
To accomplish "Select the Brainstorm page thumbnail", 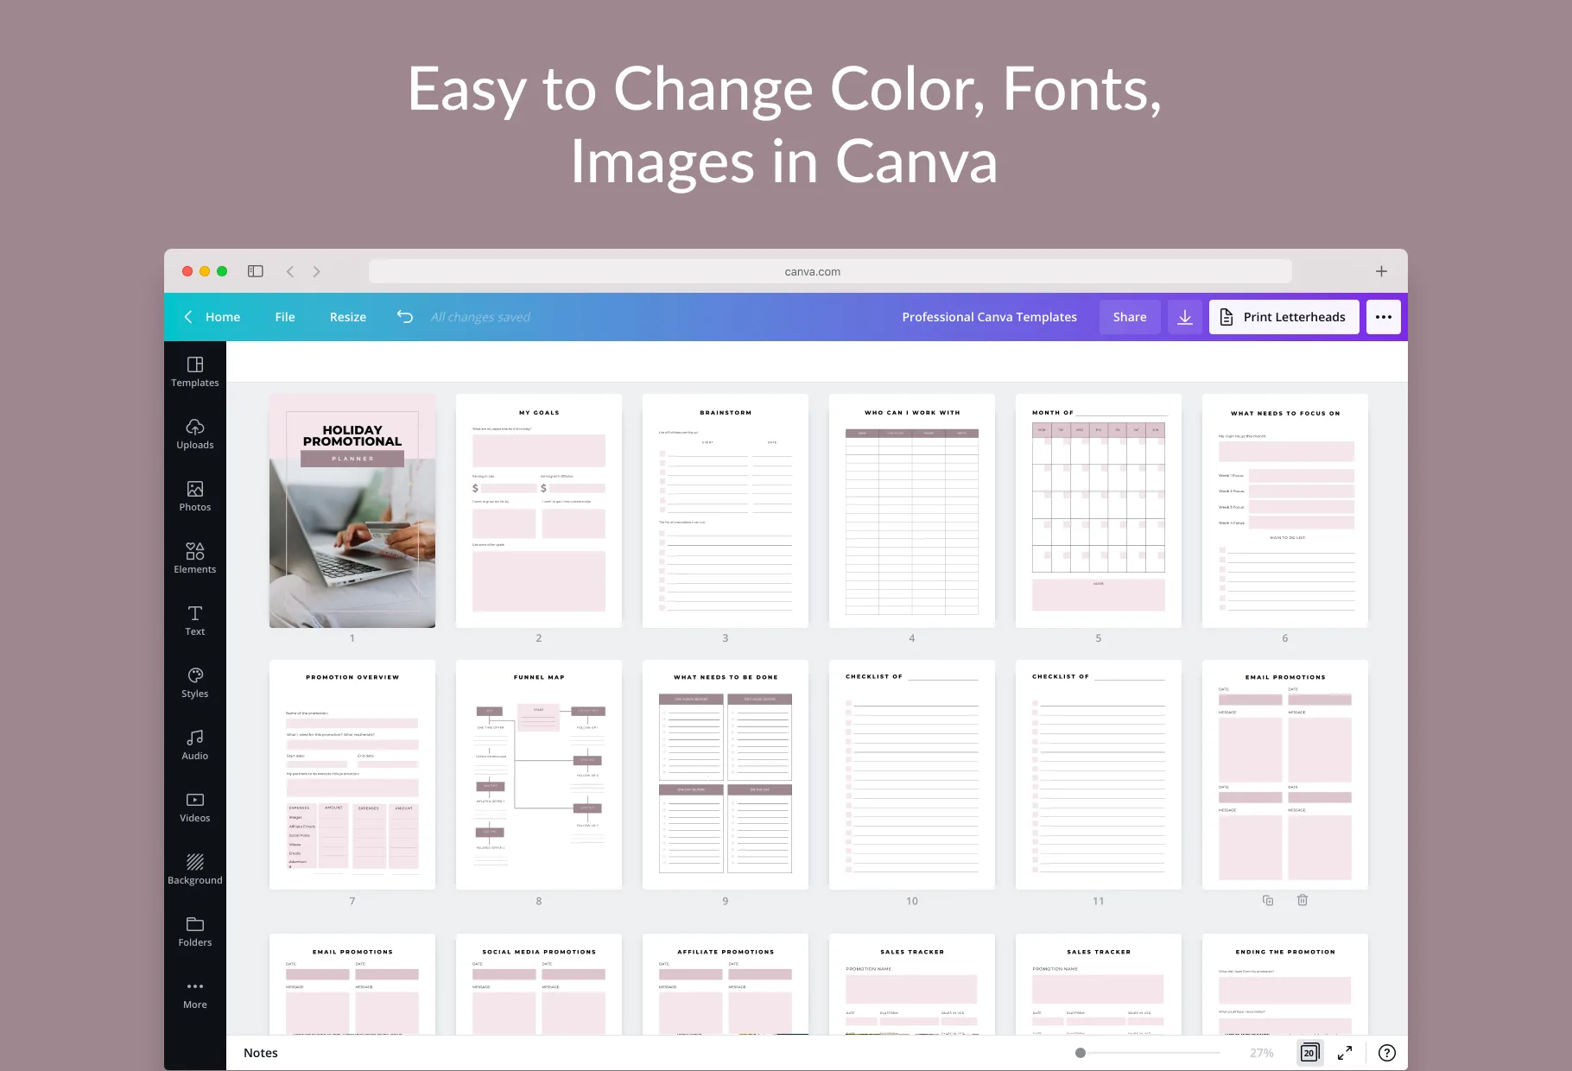I will click(x=726, y=511).
